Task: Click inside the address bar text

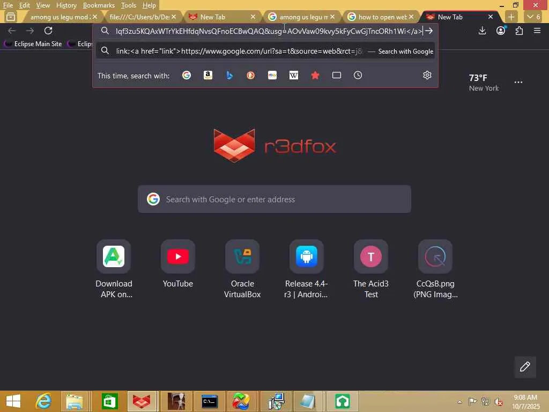Action: point(269,31)
